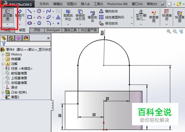Click Rapid Sketch (快速草图)

[x=180, y=17]
